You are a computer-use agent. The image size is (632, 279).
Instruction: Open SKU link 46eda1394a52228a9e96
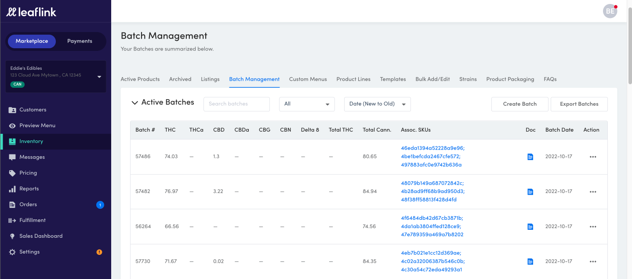pos(432,148)
